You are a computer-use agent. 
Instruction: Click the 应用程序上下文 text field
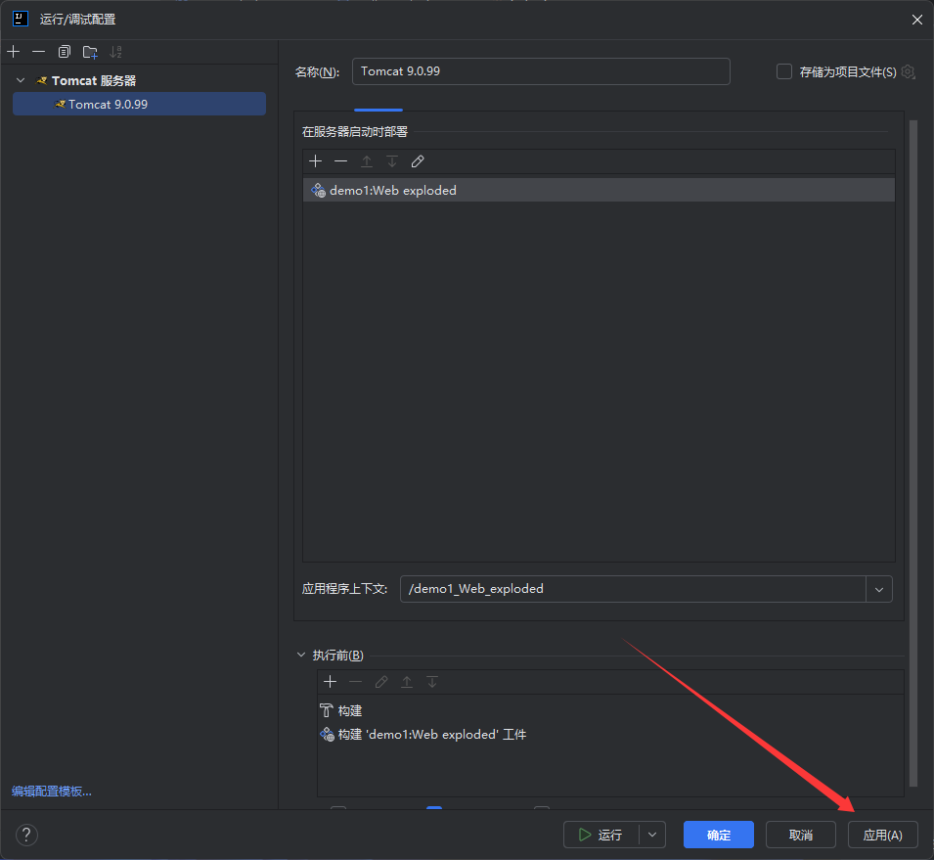click(x=633, y=589)
